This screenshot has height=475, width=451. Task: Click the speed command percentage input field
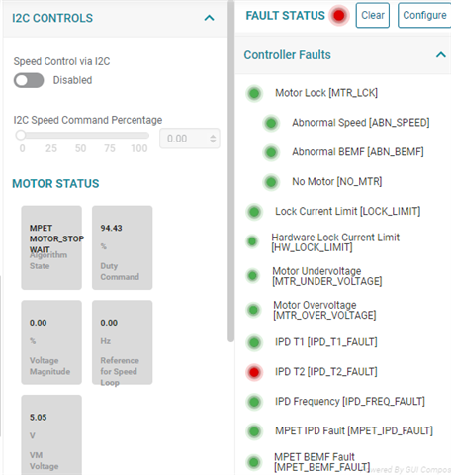190,139
